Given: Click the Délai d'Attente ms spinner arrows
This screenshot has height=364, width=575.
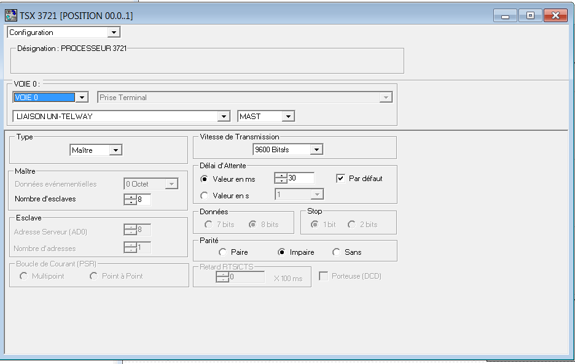Looking at the screenshot, I should coord(281,178).
